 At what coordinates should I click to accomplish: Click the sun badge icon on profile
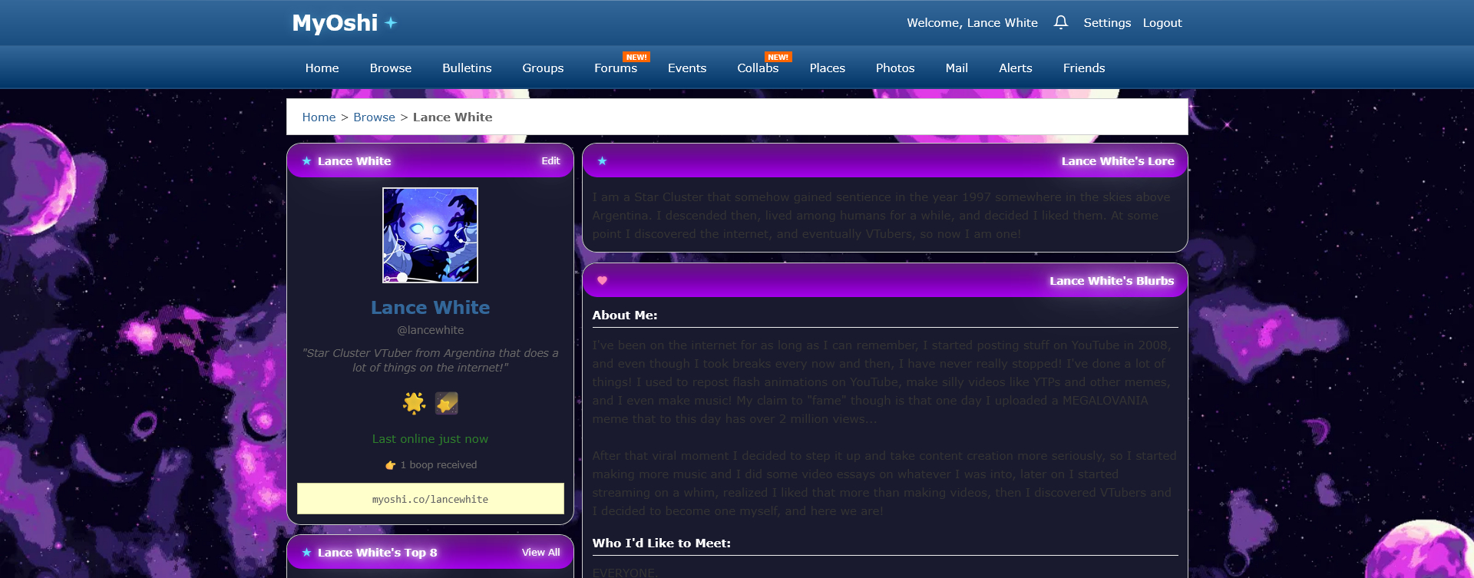click(414, 403)
